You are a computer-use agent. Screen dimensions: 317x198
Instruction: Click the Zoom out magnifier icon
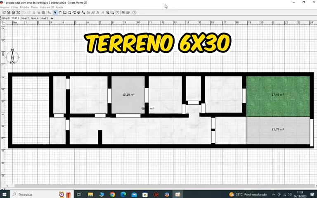[112, 12]
